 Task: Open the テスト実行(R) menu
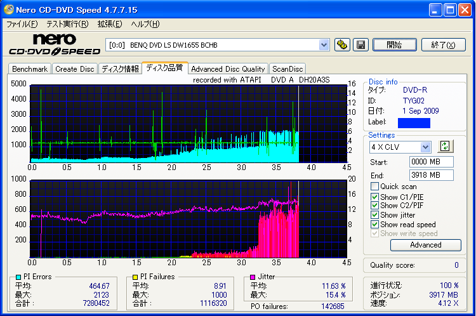67,24
